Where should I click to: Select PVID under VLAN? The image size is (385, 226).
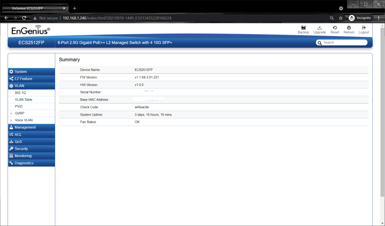pos(19,107)
